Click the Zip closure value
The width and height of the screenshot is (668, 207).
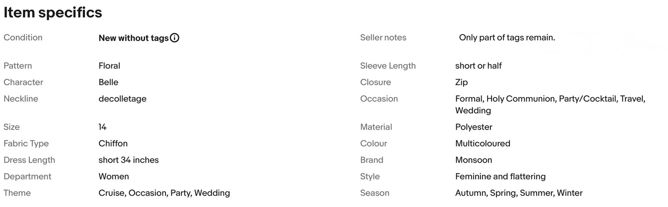461,82
